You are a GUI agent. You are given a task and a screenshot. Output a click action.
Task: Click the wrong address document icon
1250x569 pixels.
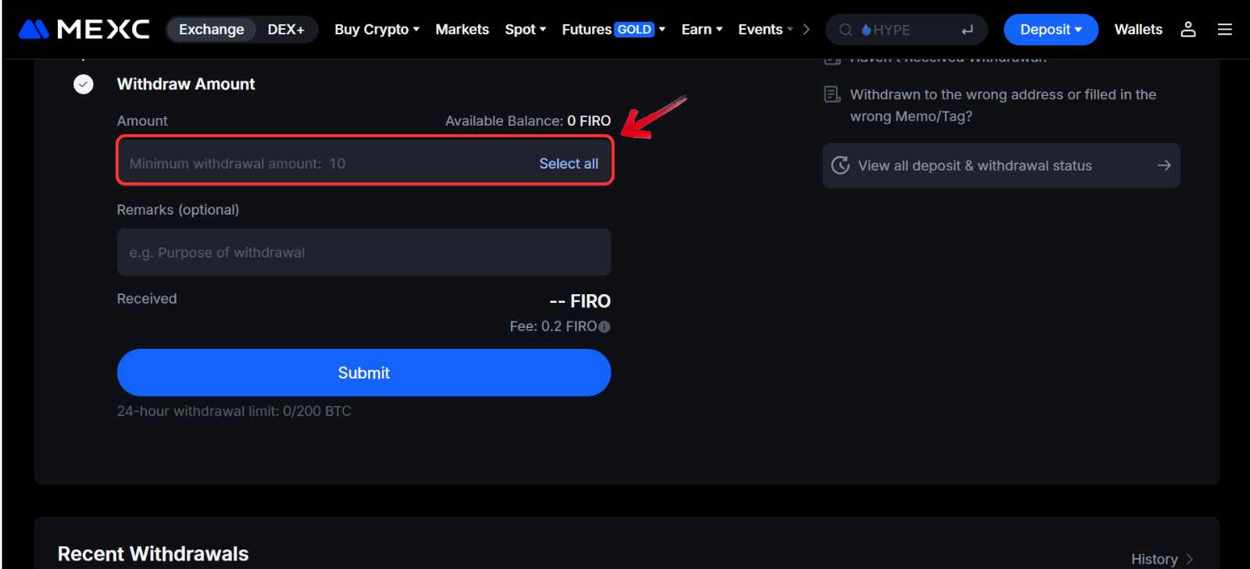click(x=833, y=94)
